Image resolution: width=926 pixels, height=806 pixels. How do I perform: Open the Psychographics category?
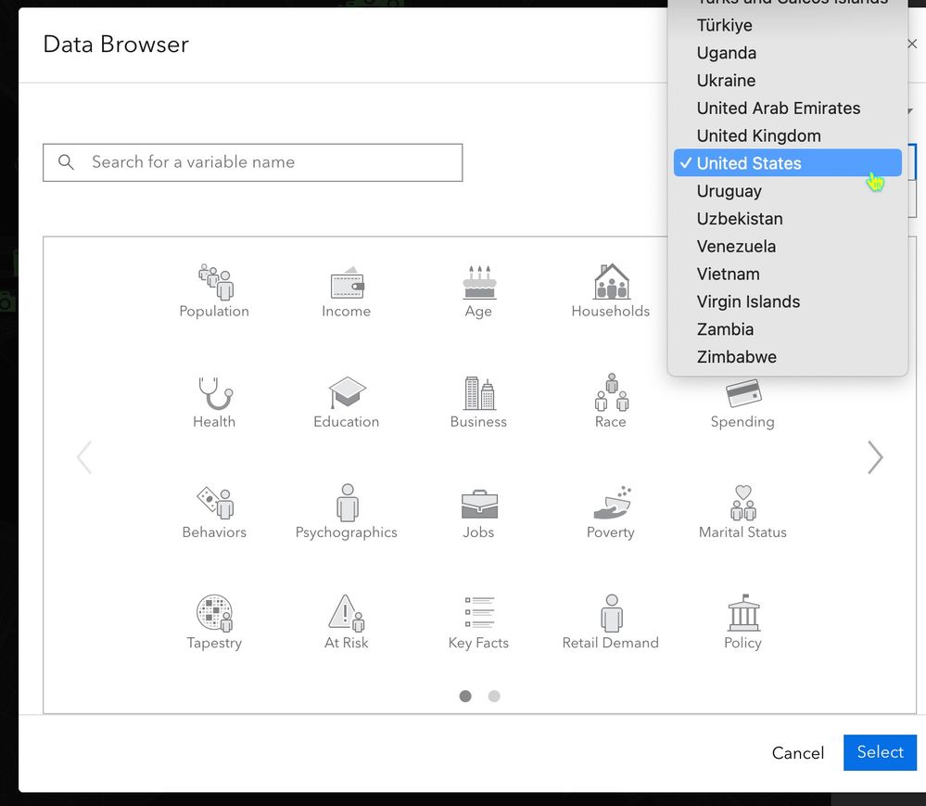click(346, 512)
